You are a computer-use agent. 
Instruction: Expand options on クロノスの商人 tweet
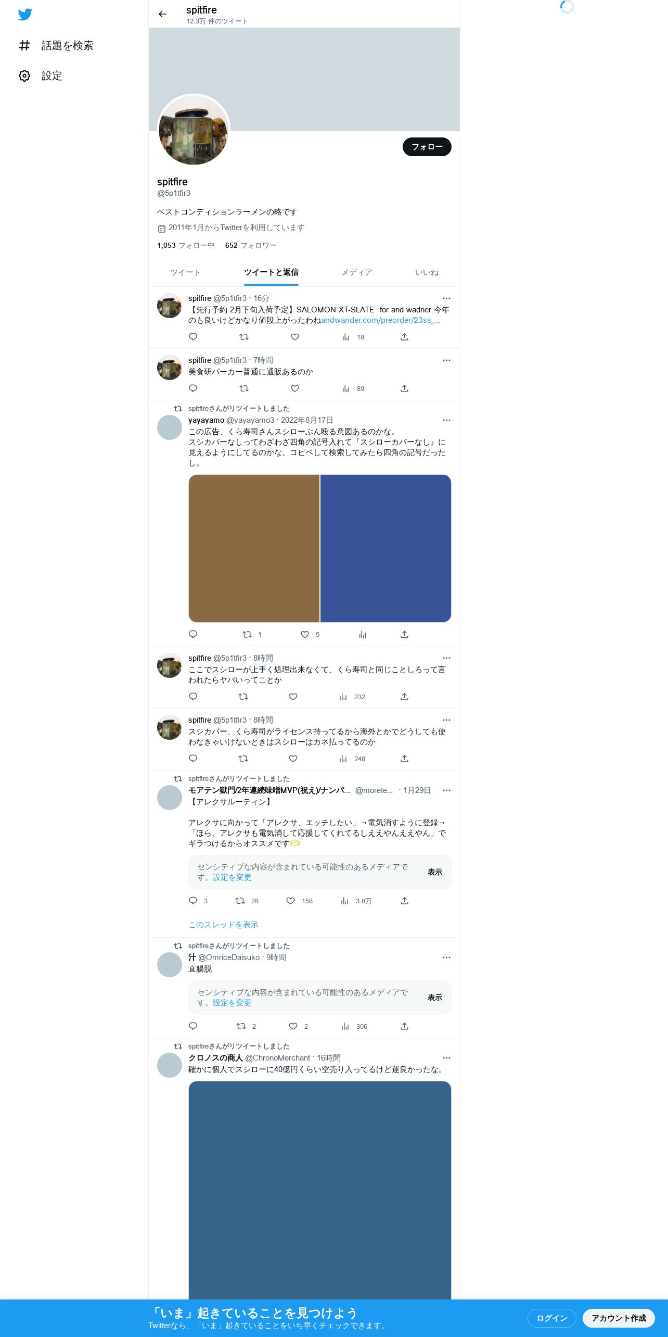446,1058
